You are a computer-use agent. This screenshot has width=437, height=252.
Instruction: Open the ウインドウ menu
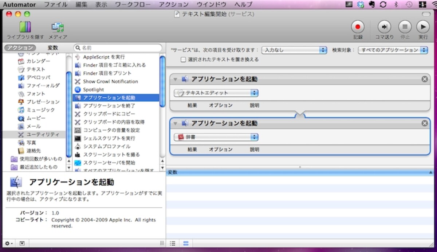click(212, 4)
